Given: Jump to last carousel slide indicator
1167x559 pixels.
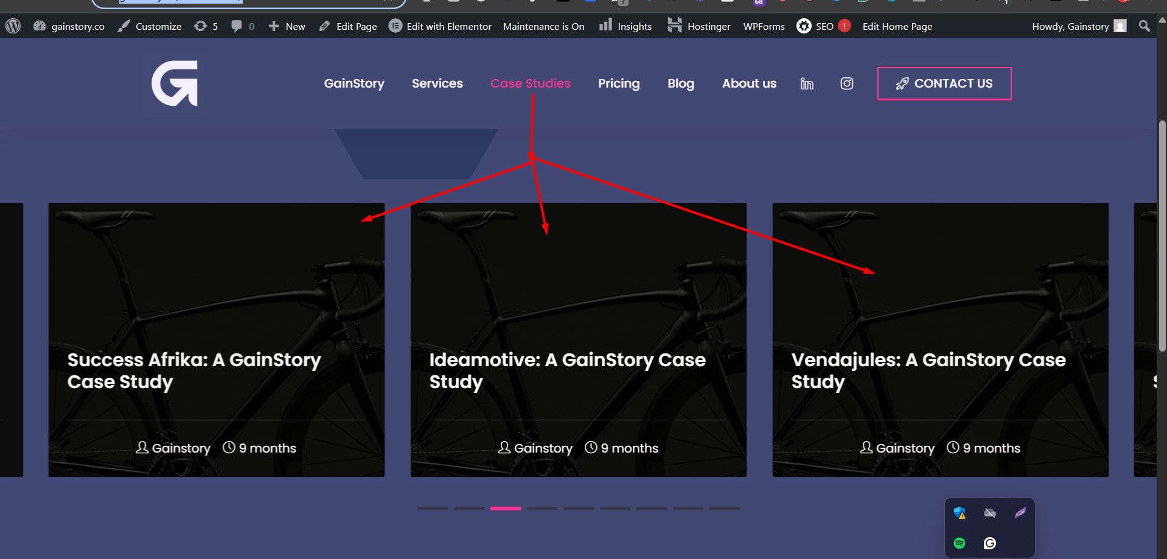Looking at the screenshot, I should click(x=725, y=509).
